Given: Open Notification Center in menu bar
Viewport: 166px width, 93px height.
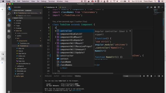Looking at the screenshot, I should pos(162,1).
